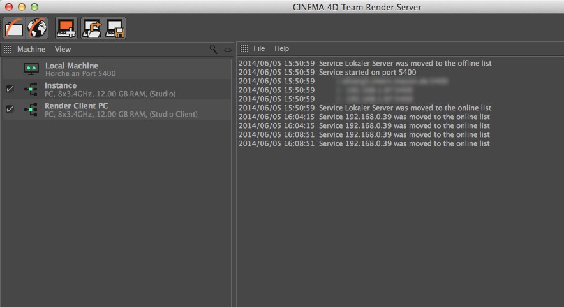Click the add machine toolbar icon
The image size is (564, 307).
coord(66,28)
